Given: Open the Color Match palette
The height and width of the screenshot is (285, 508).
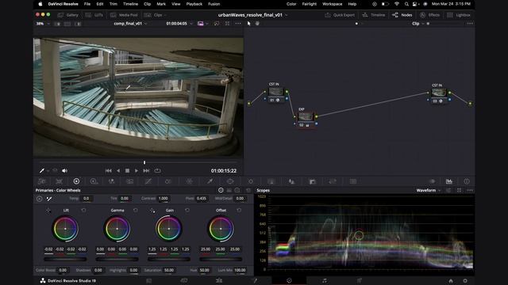Looking at the screenshot, I should (59, 181).
